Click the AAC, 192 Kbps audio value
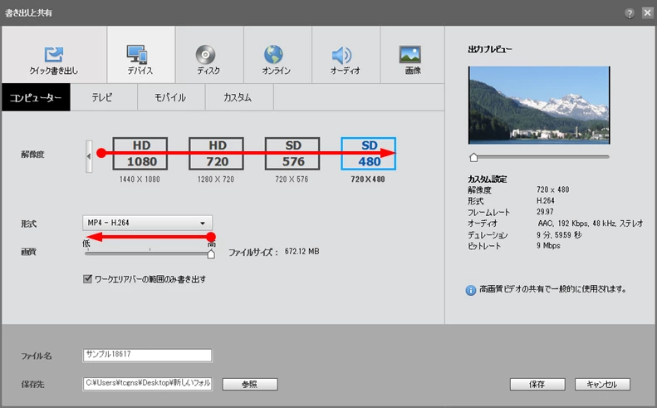This screenshot has width=657, height=408. point(591,224)
